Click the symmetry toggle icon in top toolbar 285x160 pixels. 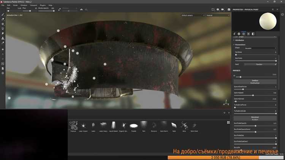(59, 9)
